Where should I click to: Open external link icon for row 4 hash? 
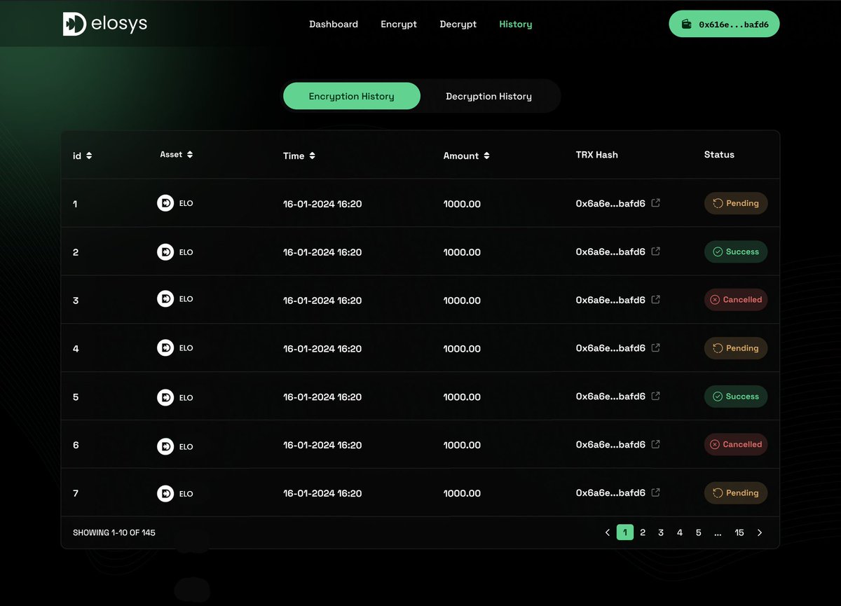(656, 348)
